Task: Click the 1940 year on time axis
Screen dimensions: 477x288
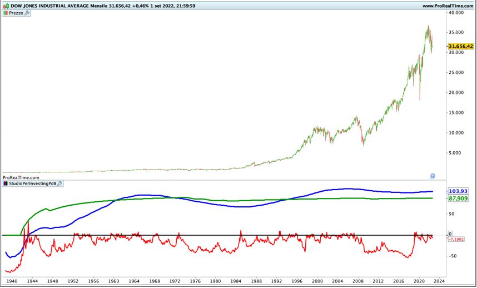Action: click(x=12, y=281)
